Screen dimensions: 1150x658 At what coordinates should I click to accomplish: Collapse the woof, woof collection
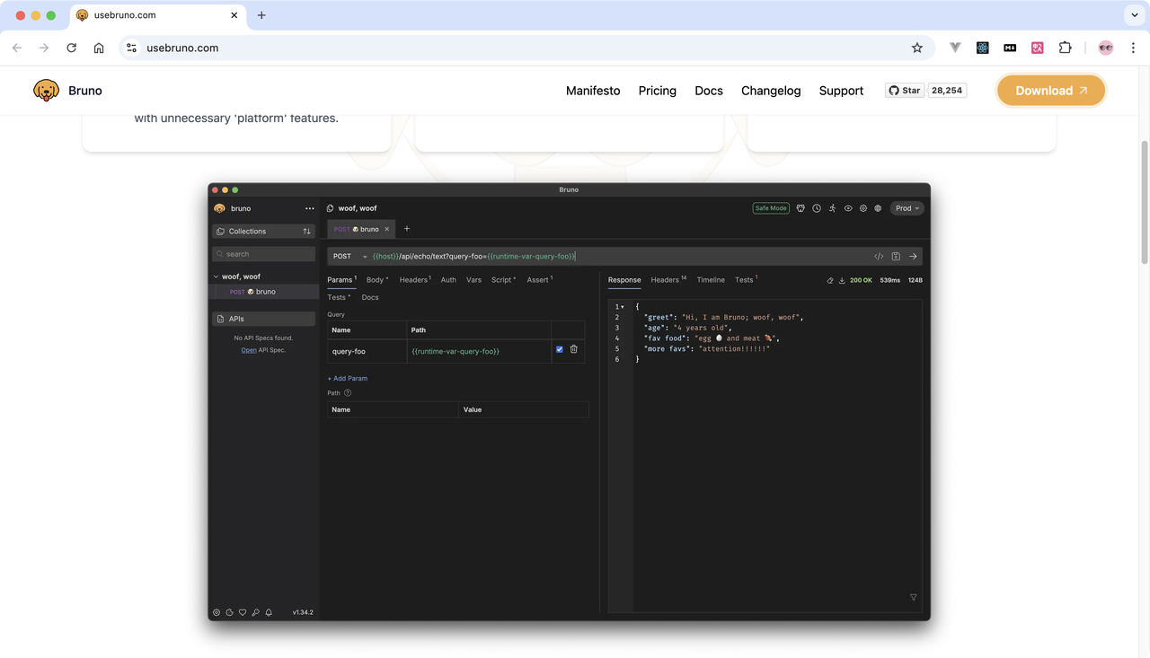coord(216,276)
